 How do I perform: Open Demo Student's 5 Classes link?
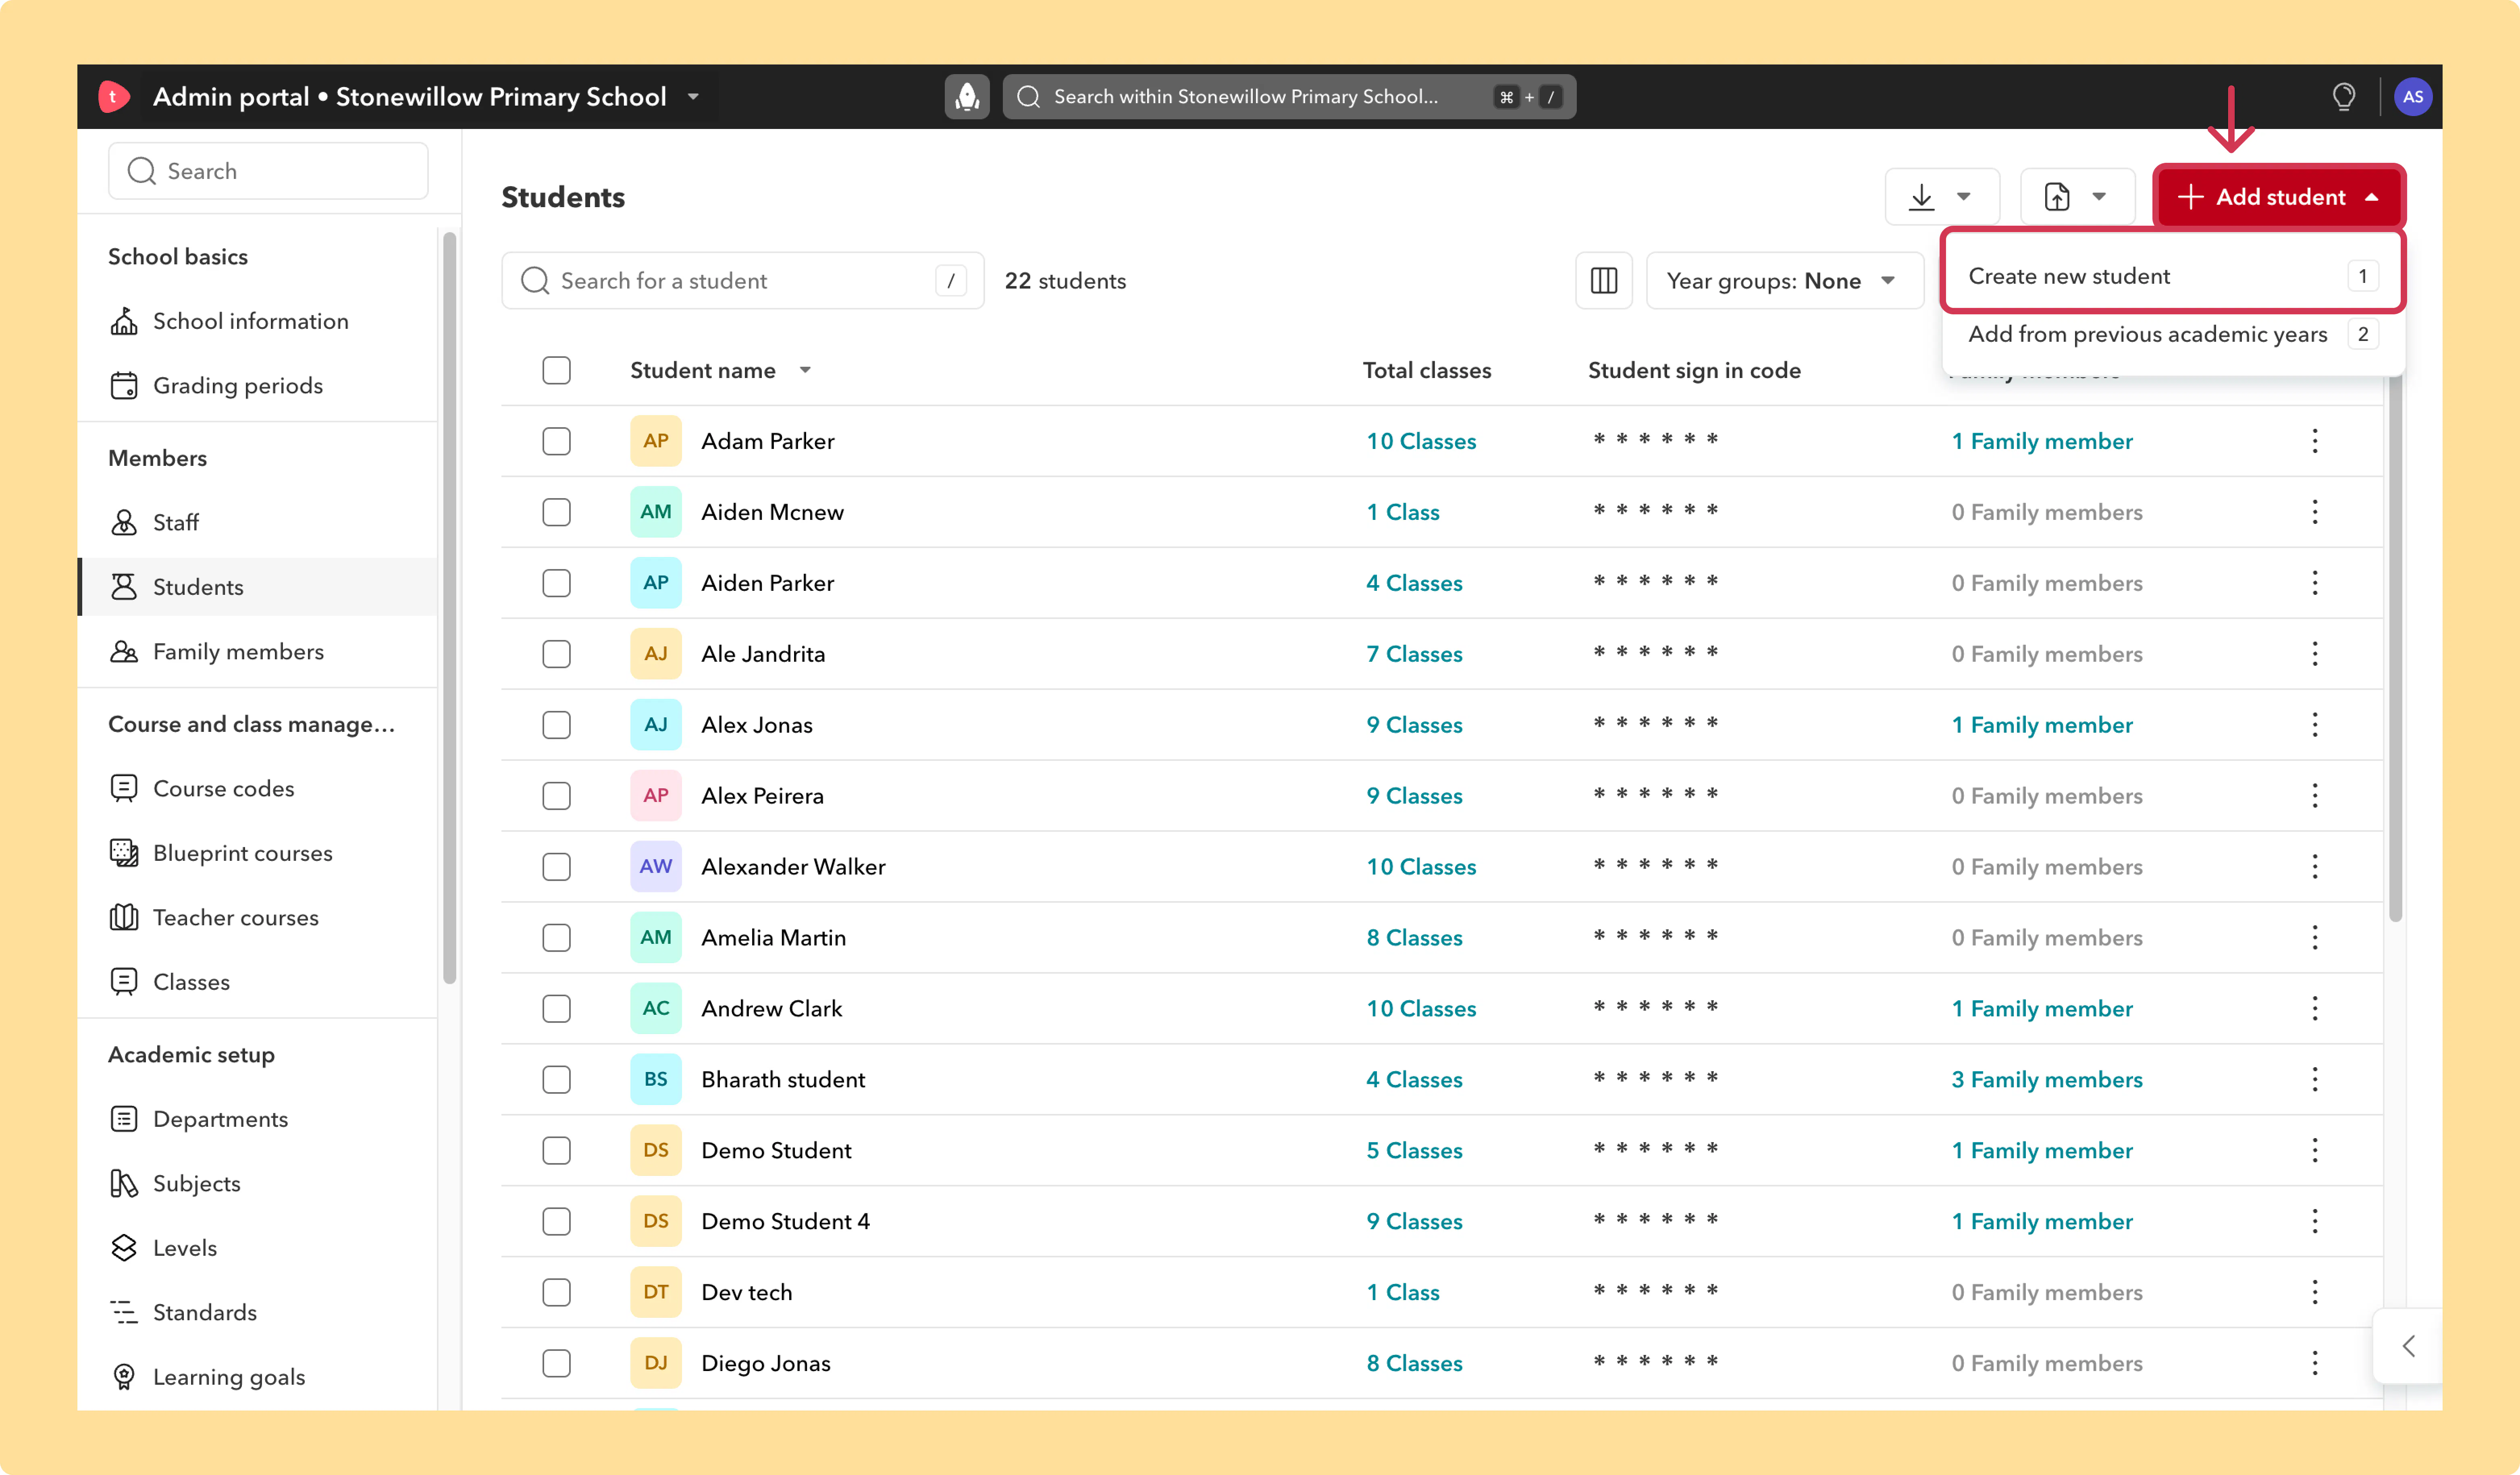[x=1414, y=1151]
